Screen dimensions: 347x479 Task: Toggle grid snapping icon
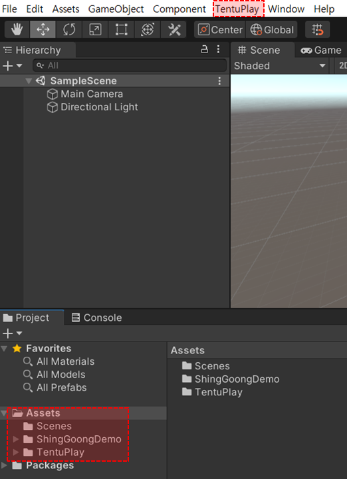coord(317,30)
